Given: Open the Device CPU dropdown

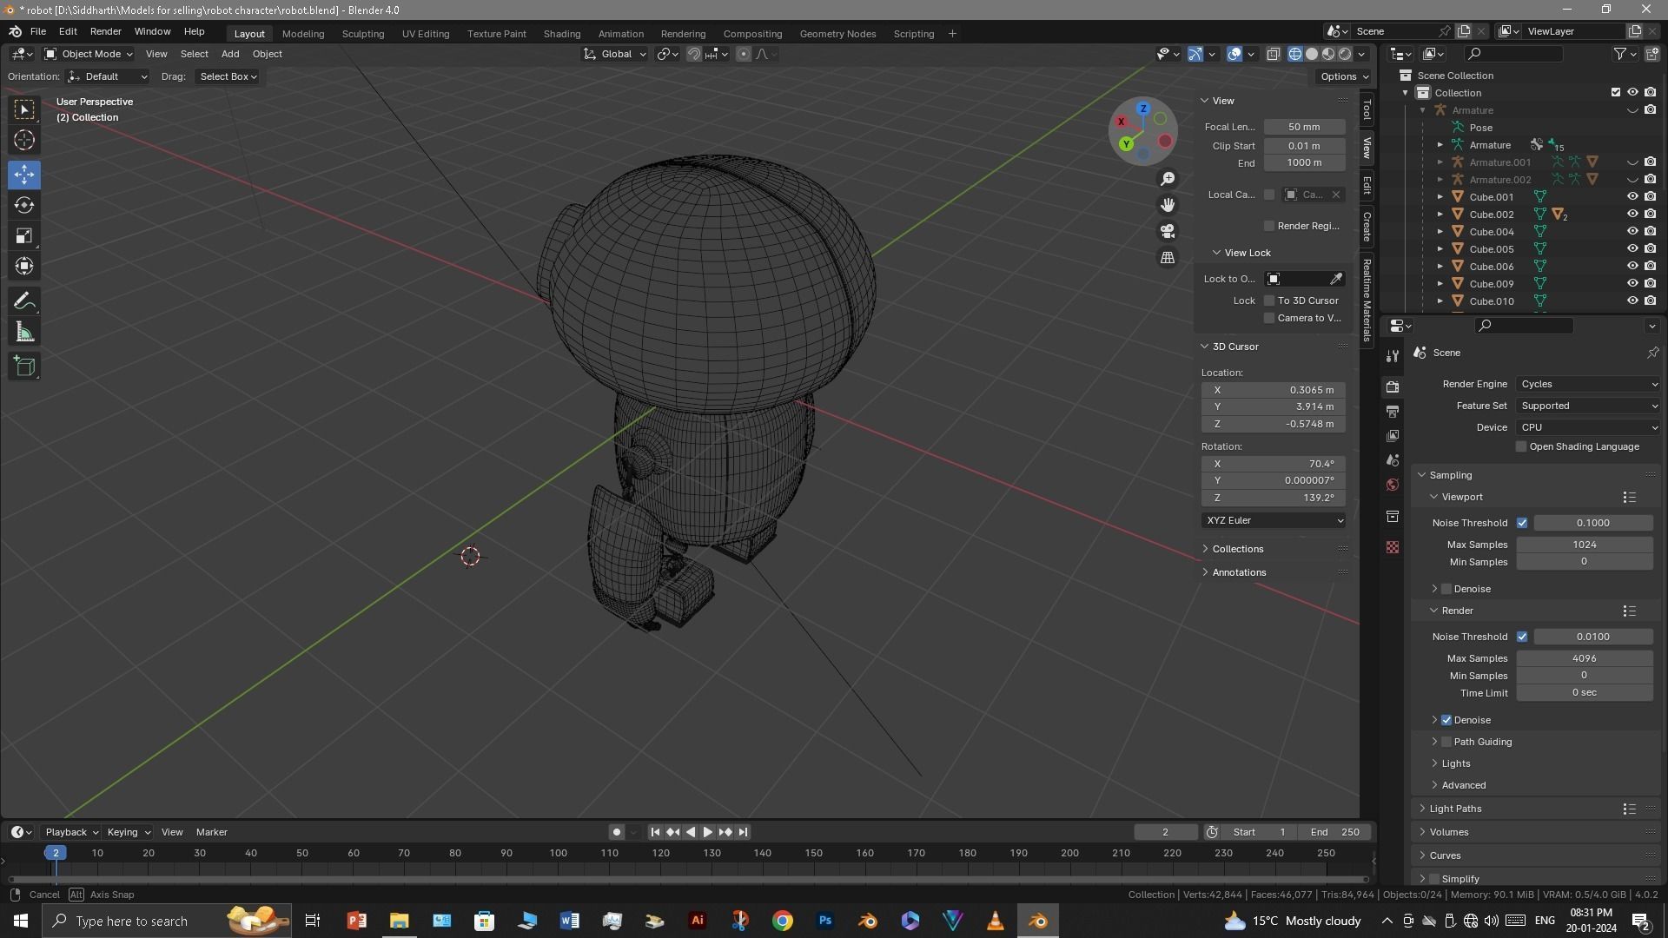Looking at the screenshot, I should [1588, 427].
